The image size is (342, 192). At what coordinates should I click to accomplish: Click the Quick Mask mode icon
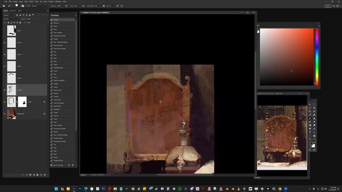coord(310,149)
